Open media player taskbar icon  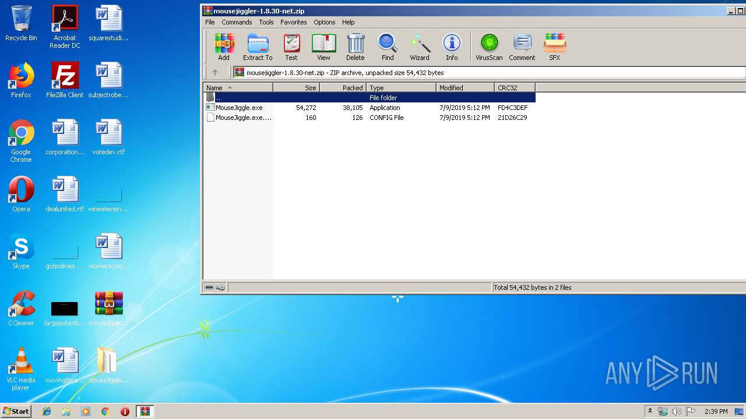[86, 411]
